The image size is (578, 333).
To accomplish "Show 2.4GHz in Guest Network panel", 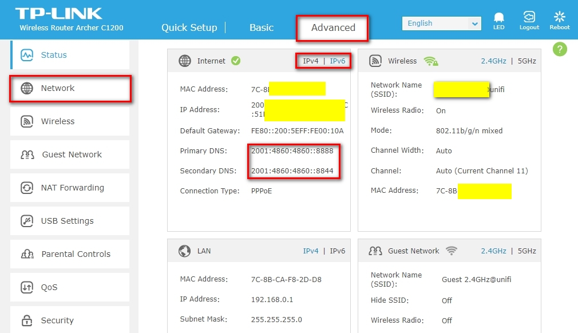I will point(493,251).
